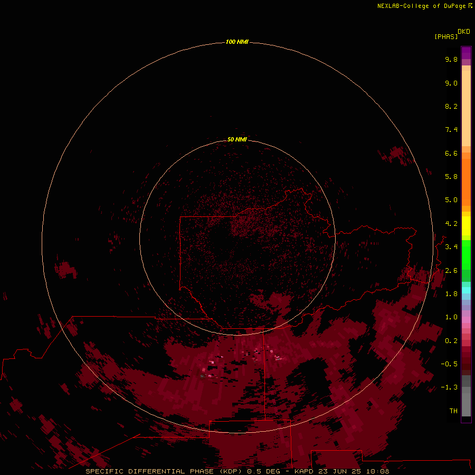Viewport: 475px width, 475px height.
Task: Click the 4.2 value on the color scale
Action: tap(451, 224)
